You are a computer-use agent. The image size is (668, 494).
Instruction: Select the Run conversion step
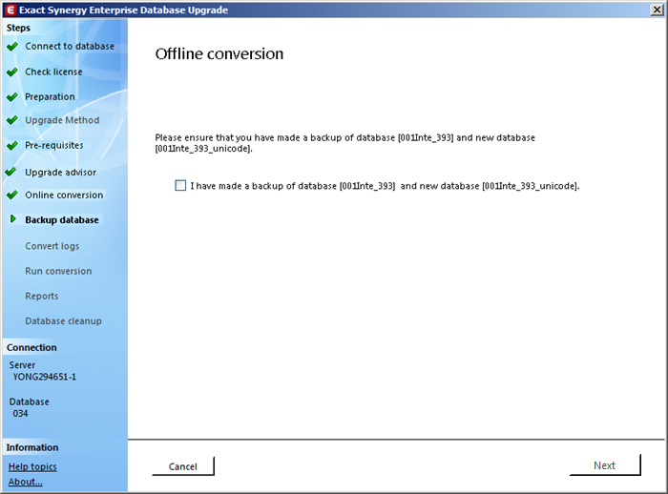(x=58, y=271)
